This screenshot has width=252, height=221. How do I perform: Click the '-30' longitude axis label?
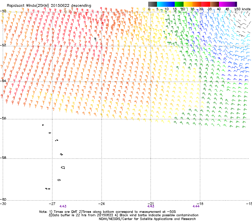point(3,204)
